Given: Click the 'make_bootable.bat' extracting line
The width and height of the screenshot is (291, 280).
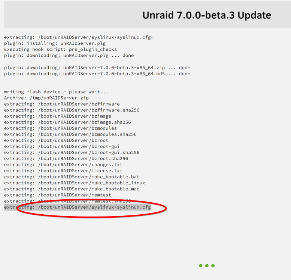Looking at the screenshot, I should click(x=72, y=177).
